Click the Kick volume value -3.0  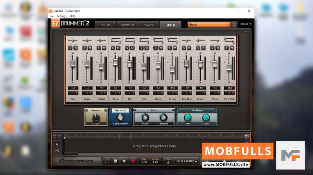click(x=73, y=88)
